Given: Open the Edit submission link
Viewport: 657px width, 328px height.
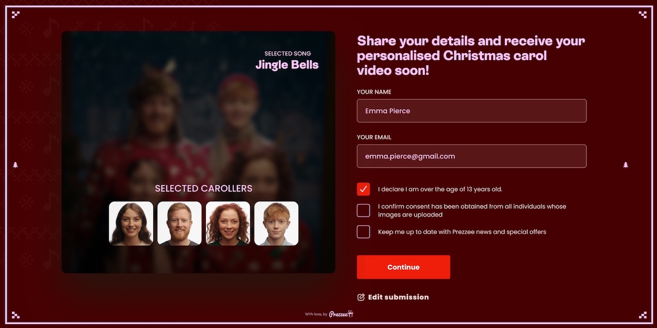Looking at the screenshot, I should point(393,297).
